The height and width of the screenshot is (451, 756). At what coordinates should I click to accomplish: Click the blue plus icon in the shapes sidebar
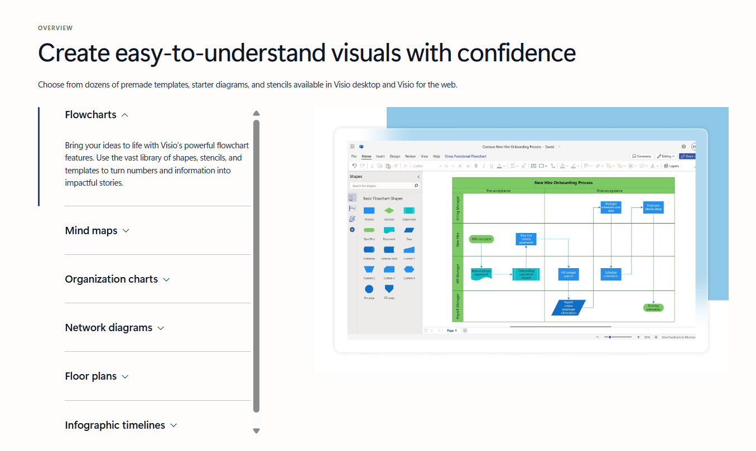point(352,229)
